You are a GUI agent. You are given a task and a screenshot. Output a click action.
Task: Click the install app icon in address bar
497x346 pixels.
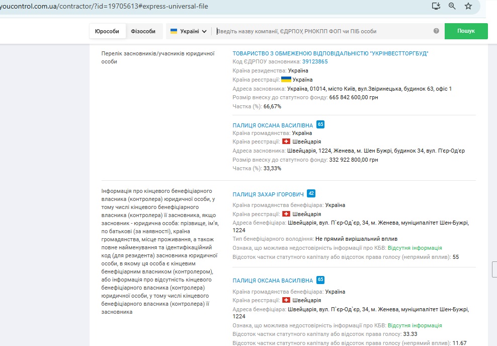tap(436, 7)
